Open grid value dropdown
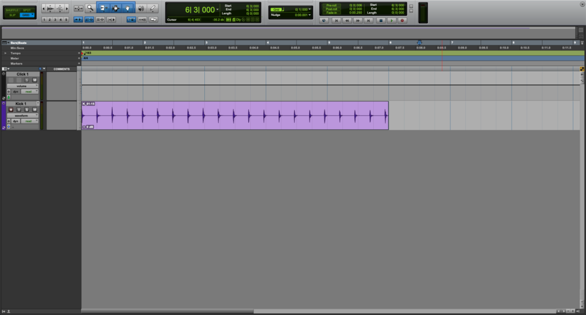586x315 pixels. [310, 9]
